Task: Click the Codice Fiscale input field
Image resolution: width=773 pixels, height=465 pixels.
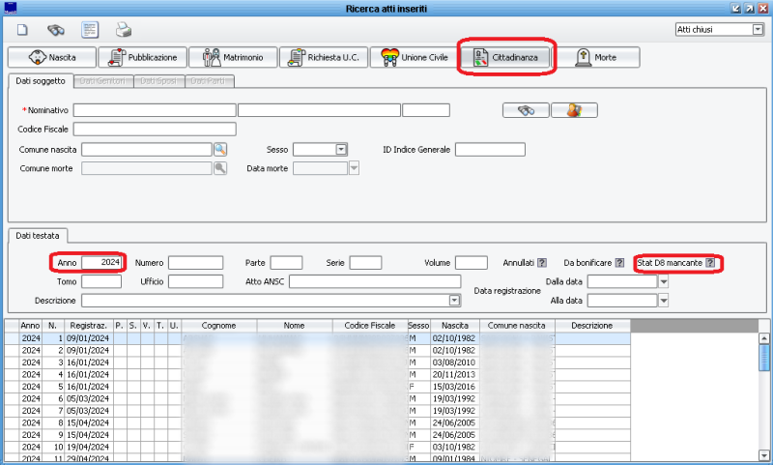Action: [x=155, y=129]
